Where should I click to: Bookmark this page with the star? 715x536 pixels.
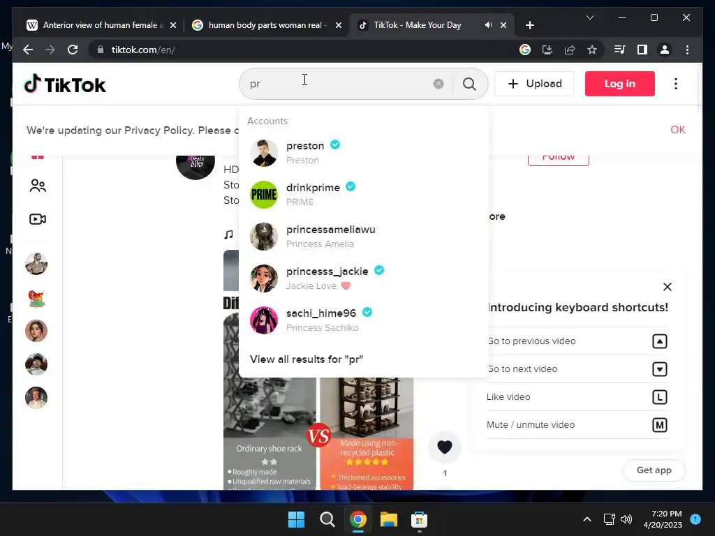click(x=592, y=50)
